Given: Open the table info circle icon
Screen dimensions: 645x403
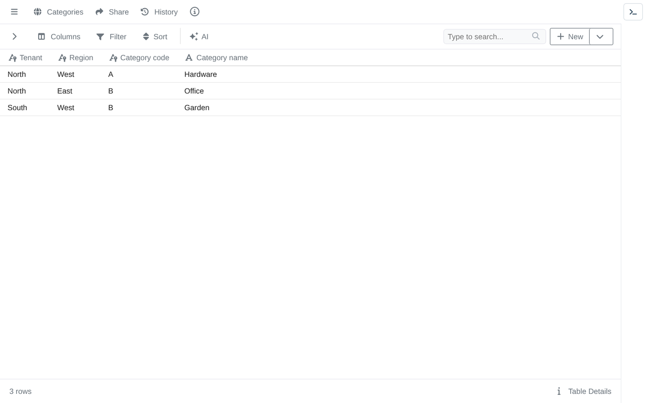Looking at the screenshot, I should click(195, 12).
